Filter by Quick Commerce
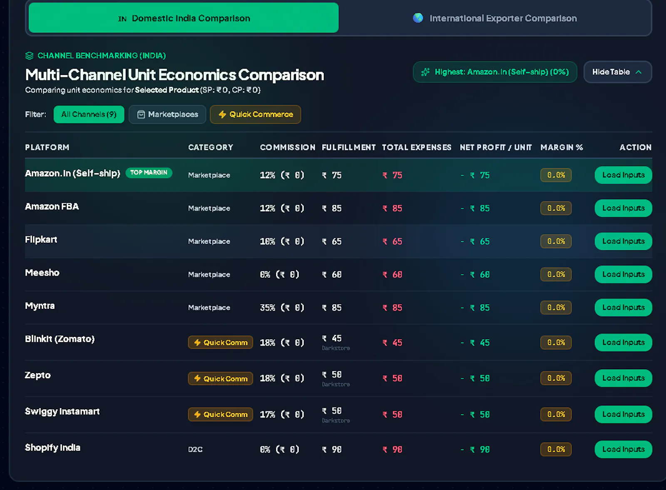This screenshot has height=490, width=666. pyautogui.click(x=256, y=114)
